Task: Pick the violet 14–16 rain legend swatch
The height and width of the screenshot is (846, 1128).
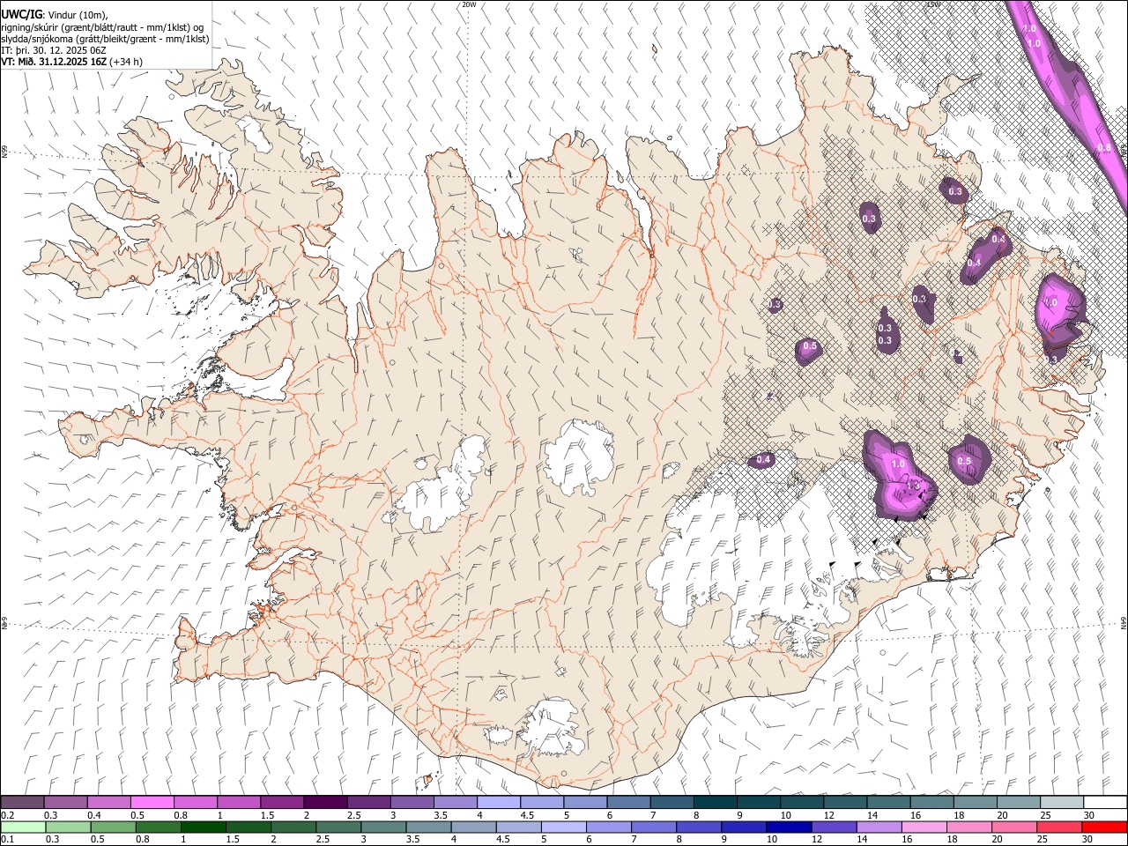Action: (x=879, y=827)
